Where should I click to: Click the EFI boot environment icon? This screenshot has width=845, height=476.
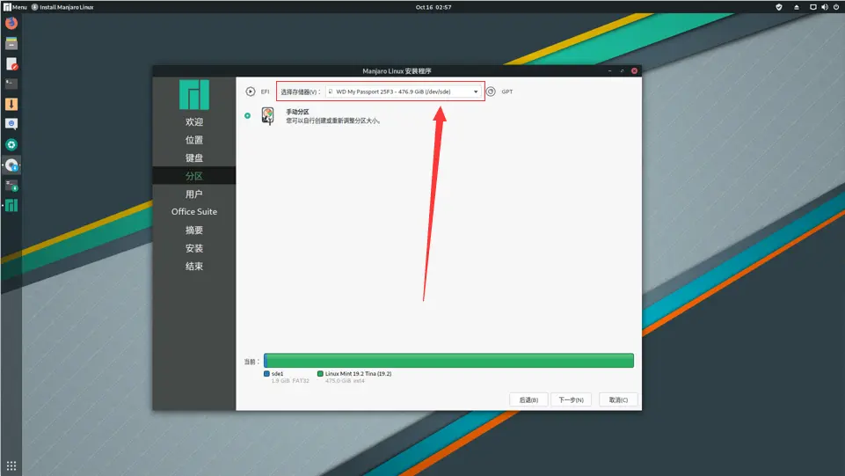click(250, 92)
